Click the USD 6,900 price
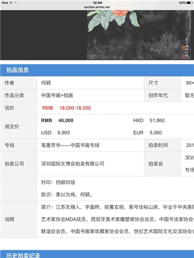 pos(55,133)
